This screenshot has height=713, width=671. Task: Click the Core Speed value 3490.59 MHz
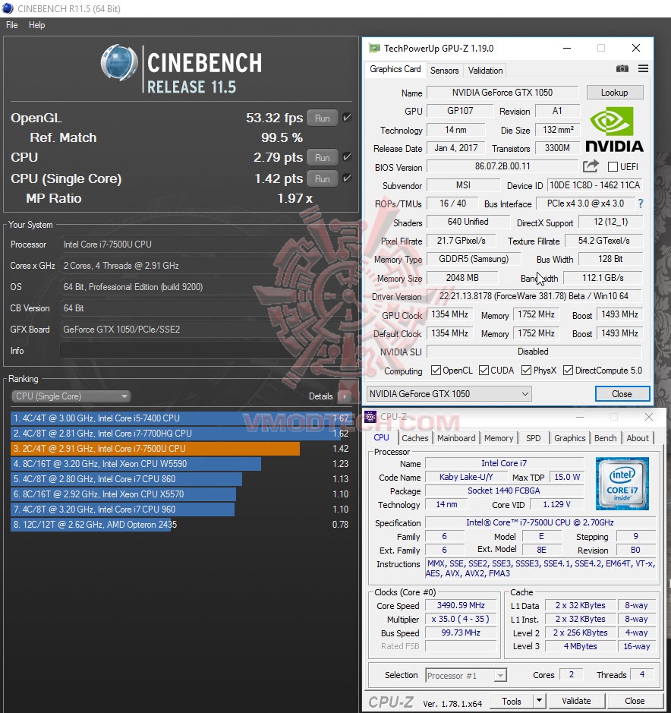click(x=461, y=606)
